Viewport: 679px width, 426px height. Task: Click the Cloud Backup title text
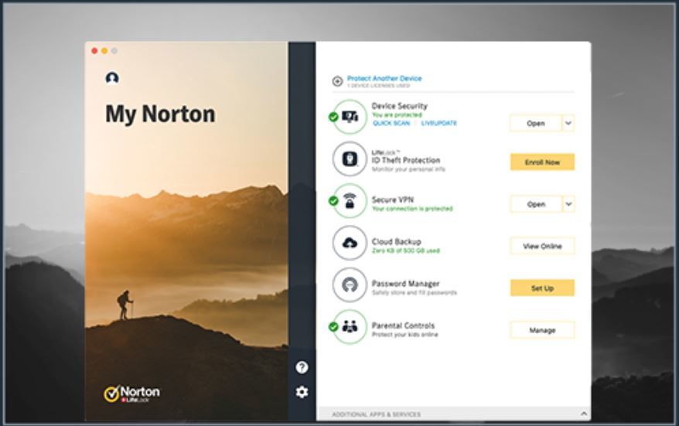396,241
